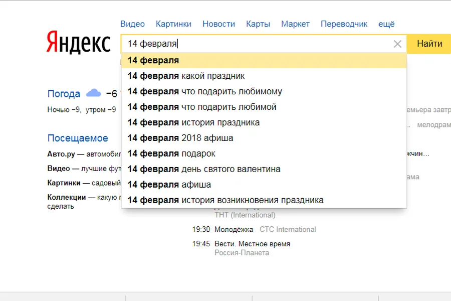Open the Новости tab
Screen dimensions: 451x301
tap(218, 24)
